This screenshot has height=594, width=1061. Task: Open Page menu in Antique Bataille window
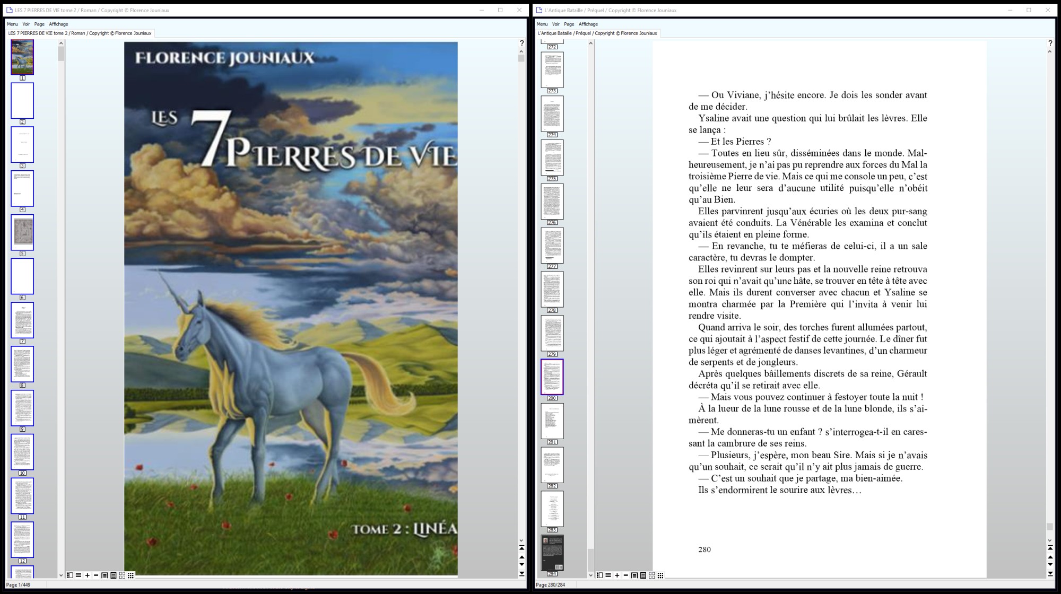pos(569,24)
